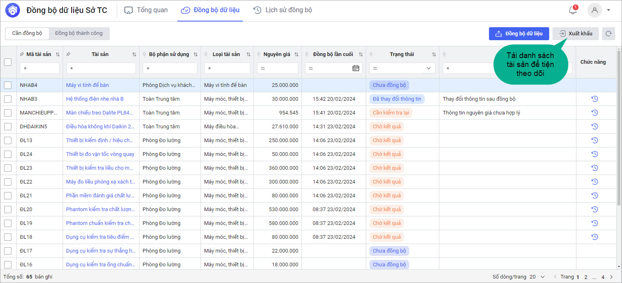Open sync history for asset NHAB3
This screenshot has height=283, width=622.
coord(594,99)
